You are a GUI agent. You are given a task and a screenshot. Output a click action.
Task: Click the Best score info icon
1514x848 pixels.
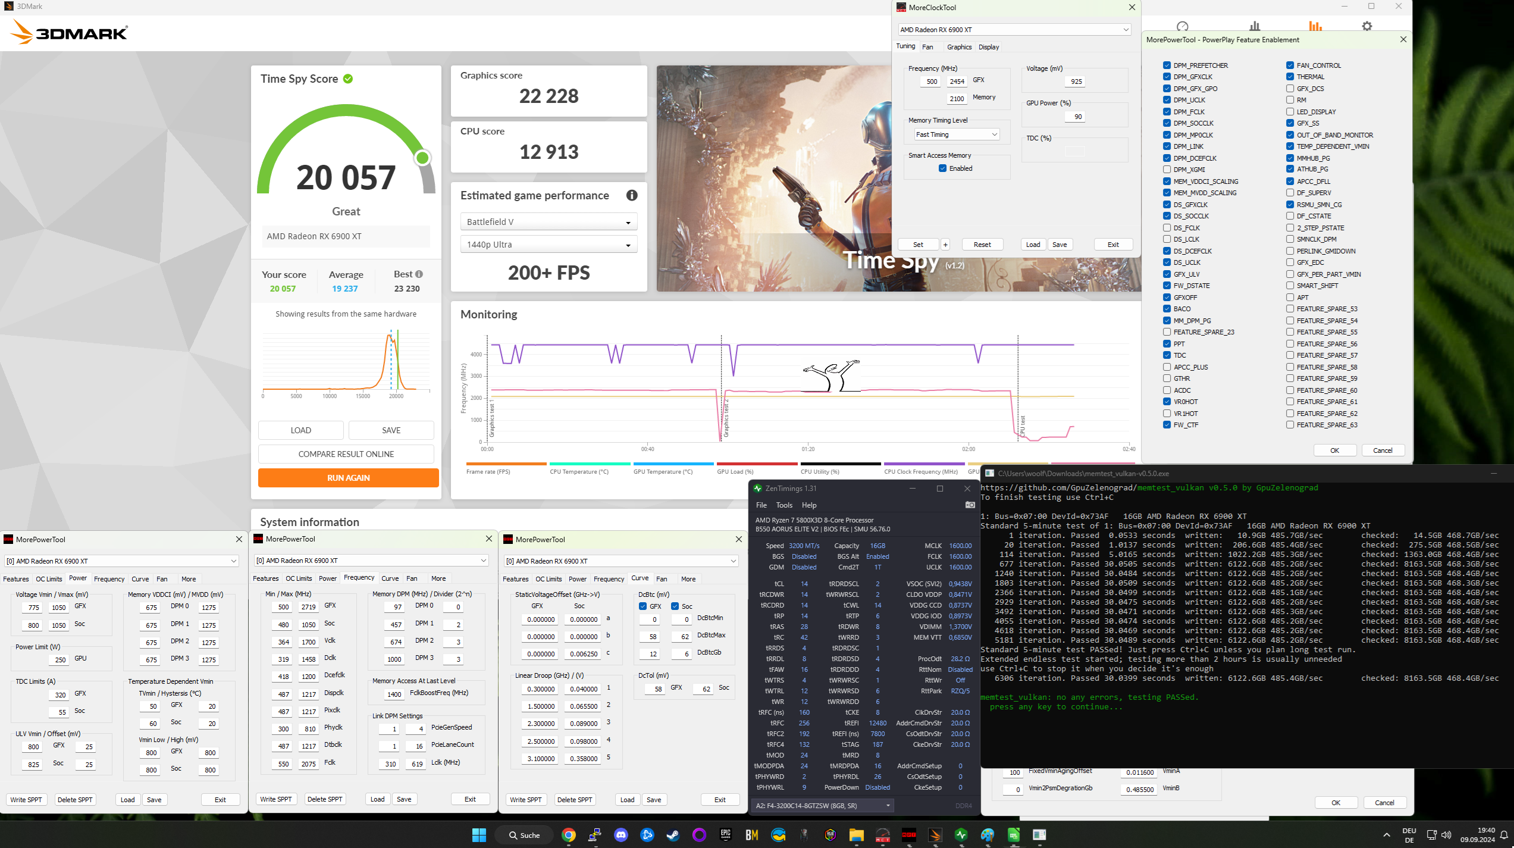tap(419, 274)
